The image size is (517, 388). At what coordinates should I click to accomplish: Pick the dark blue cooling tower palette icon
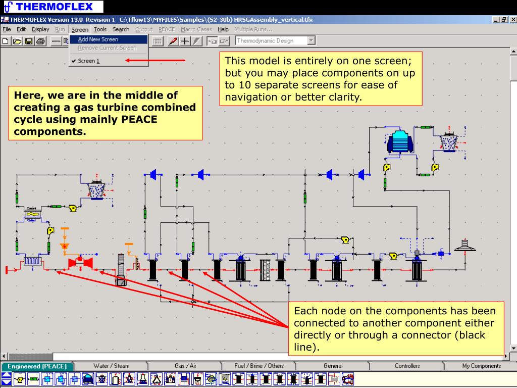88,379
